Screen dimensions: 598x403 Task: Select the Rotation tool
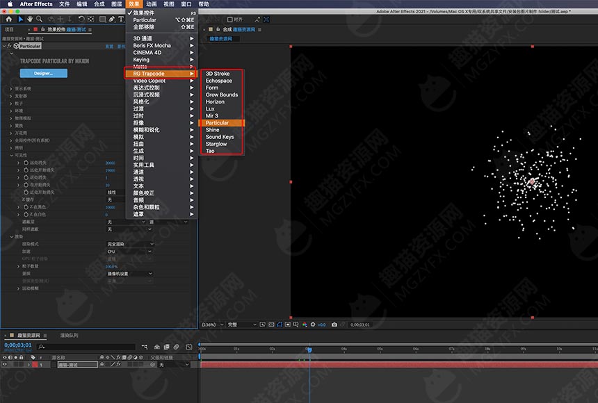(x=81, y=19)
